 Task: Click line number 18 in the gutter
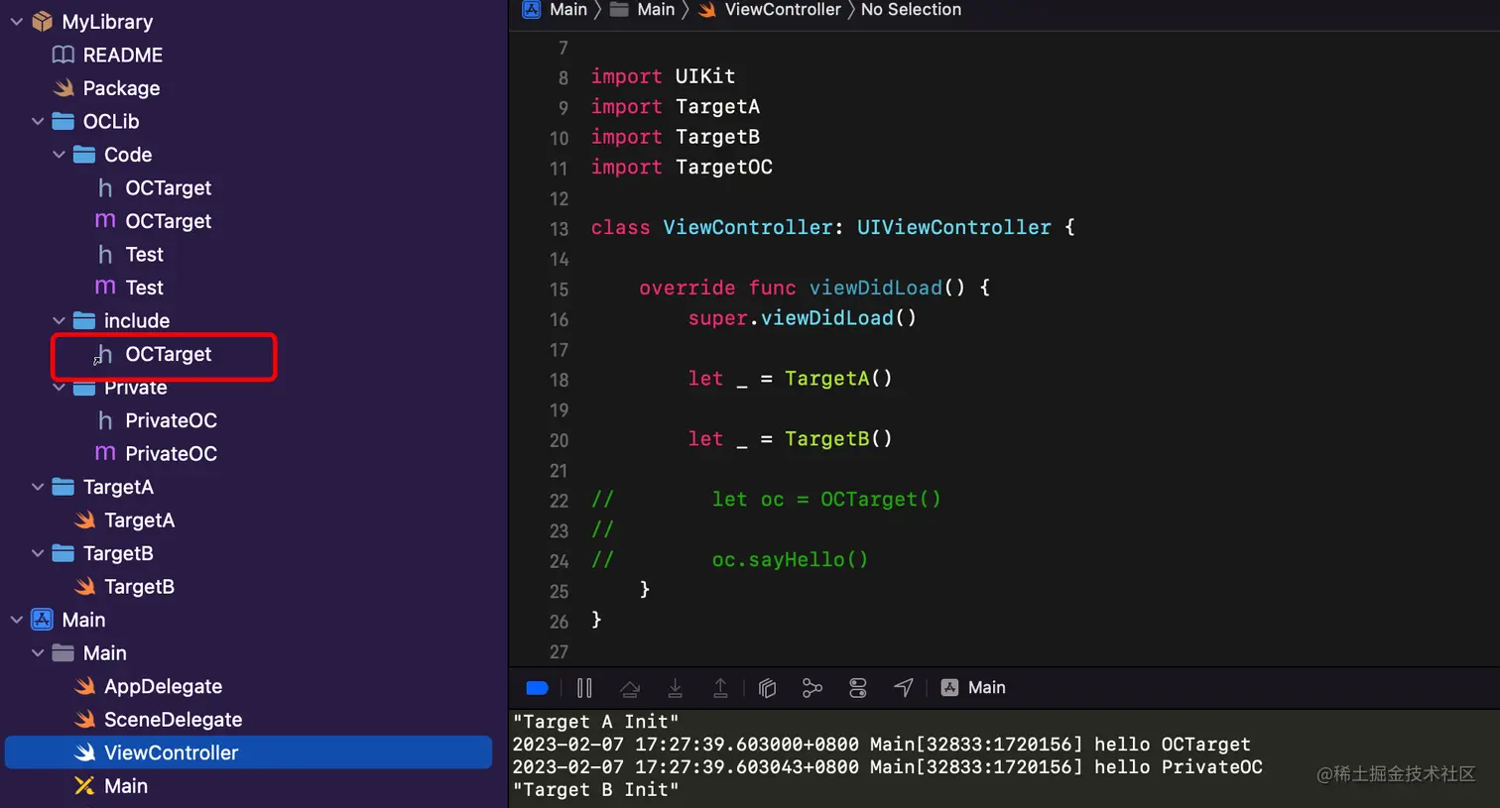click(x=560, y=380)
